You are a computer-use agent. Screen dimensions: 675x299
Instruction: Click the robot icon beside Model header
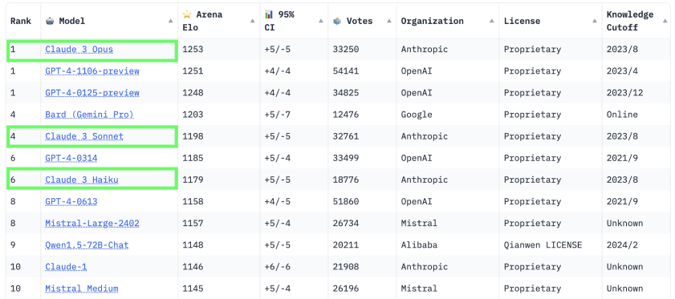(50, 21)
